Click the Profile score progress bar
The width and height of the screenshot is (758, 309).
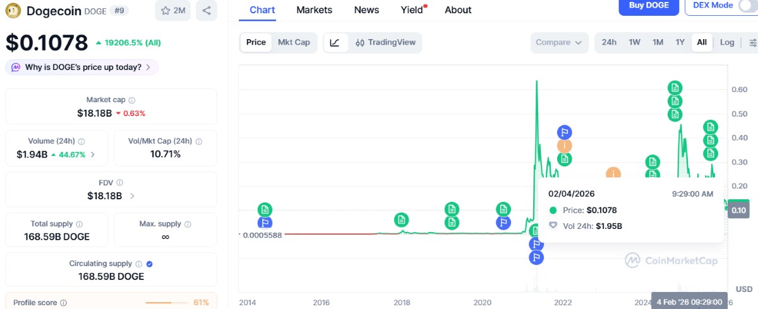click(167, 303)
